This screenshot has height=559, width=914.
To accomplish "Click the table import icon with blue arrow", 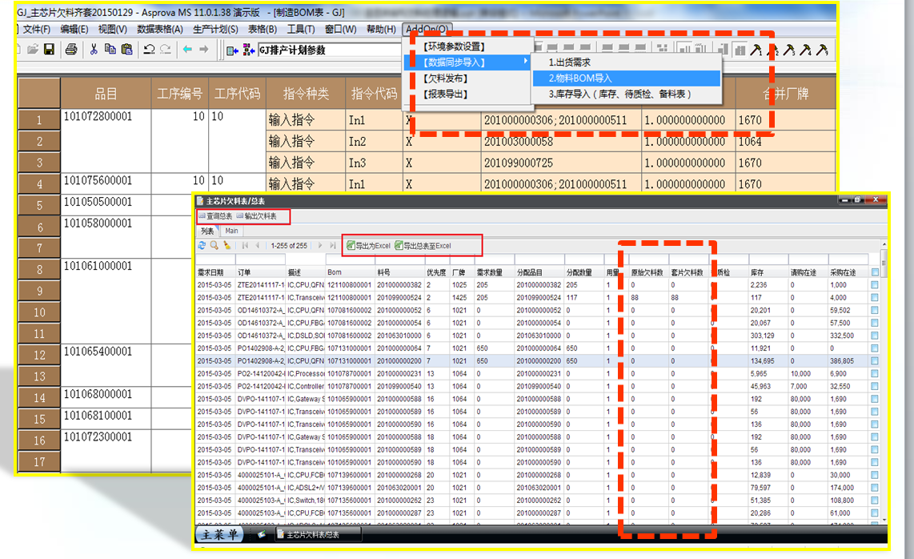I will point(233,50).
